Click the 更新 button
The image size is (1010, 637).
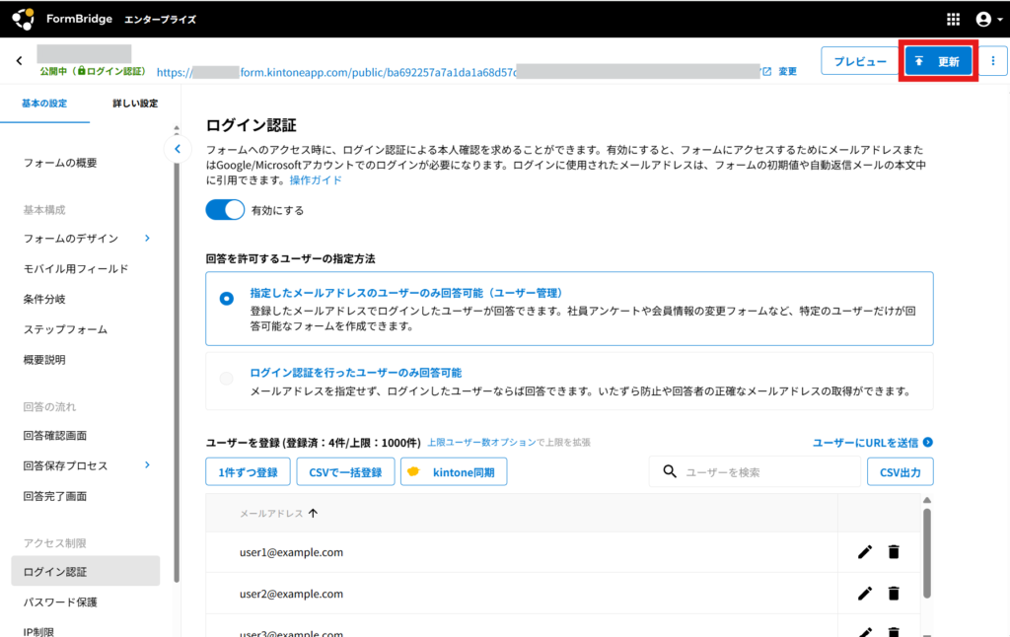tap(938, 61)
